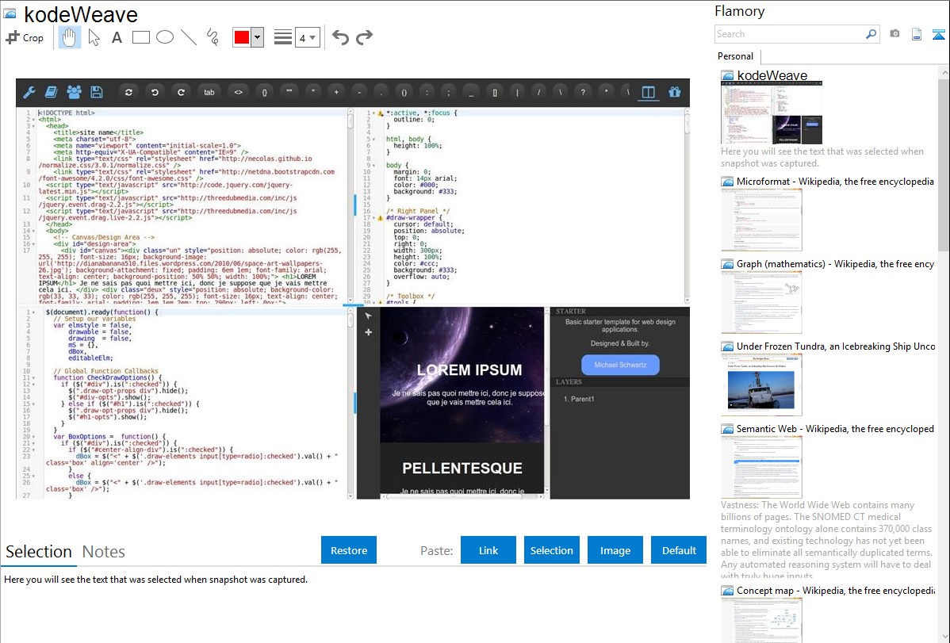Select the Crop tool
The image size is (950, 643).
coord(25,37)
